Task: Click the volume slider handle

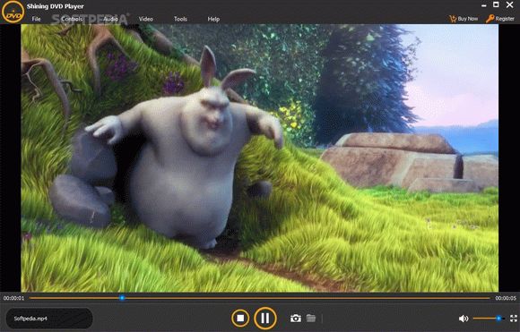Action: [x=498, y=319]
